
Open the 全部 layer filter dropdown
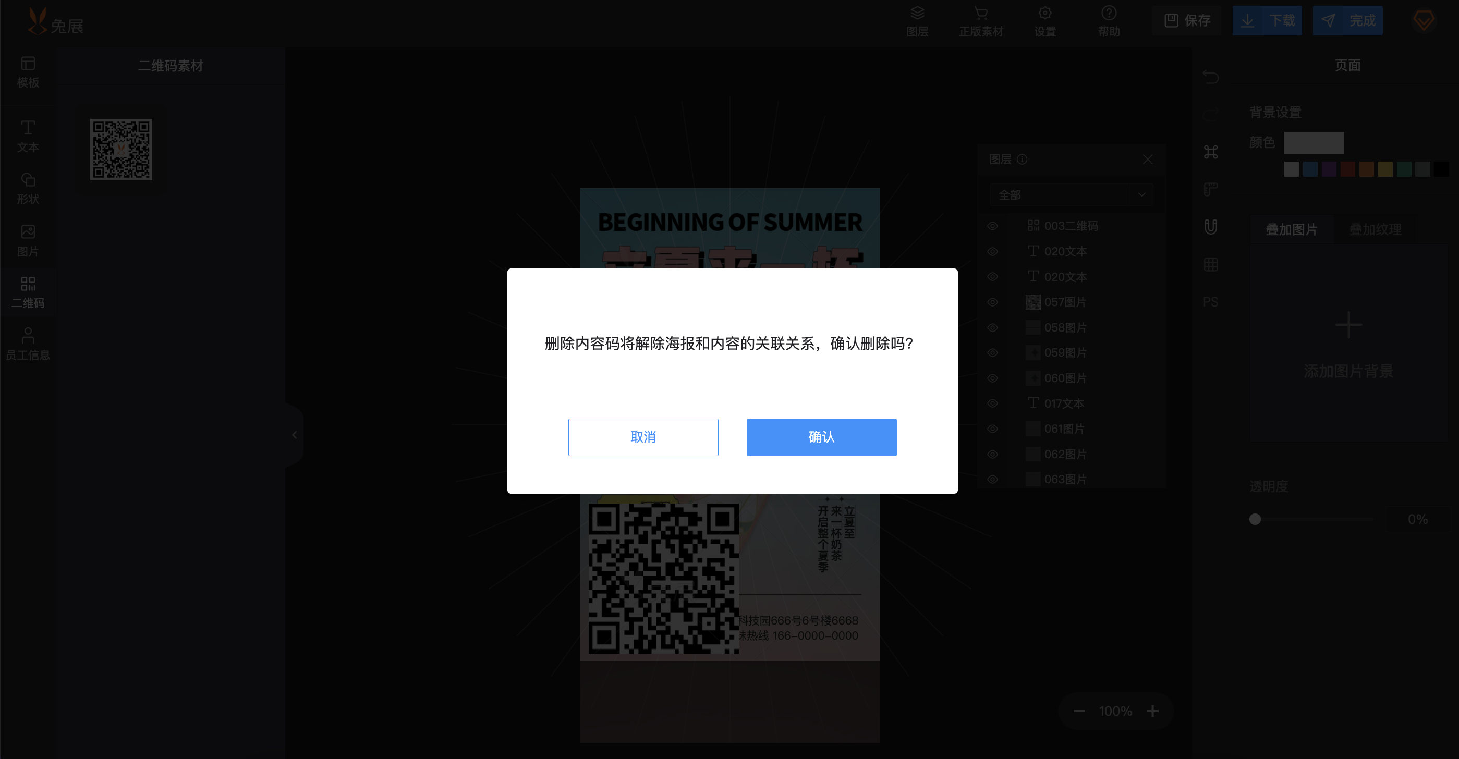(1072, 195)
